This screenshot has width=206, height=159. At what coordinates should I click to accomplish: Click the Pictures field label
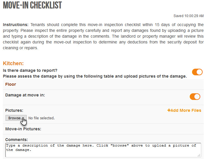coord(14,110)
